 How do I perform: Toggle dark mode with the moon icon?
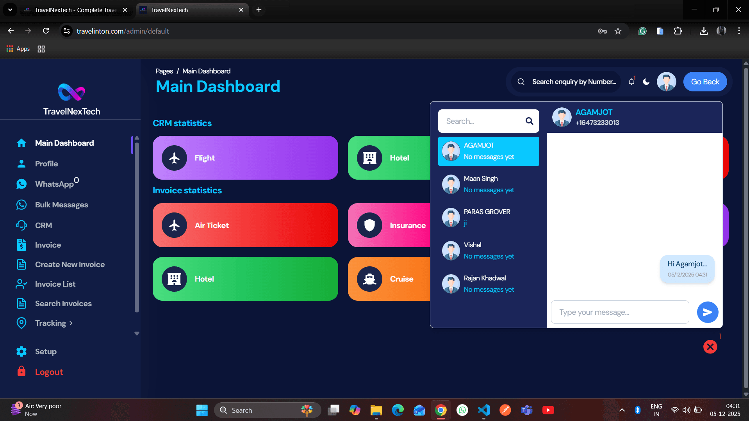tap(646, 82)
